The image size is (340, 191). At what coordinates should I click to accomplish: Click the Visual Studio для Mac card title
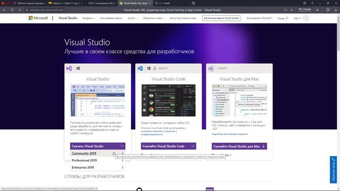coord(239,79)
